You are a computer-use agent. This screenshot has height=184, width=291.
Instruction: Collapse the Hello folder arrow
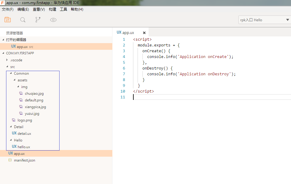[11, 140]
